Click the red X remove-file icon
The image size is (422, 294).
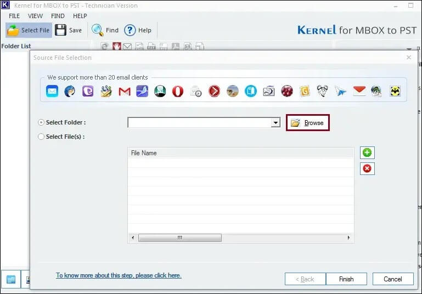coord(367,168)
